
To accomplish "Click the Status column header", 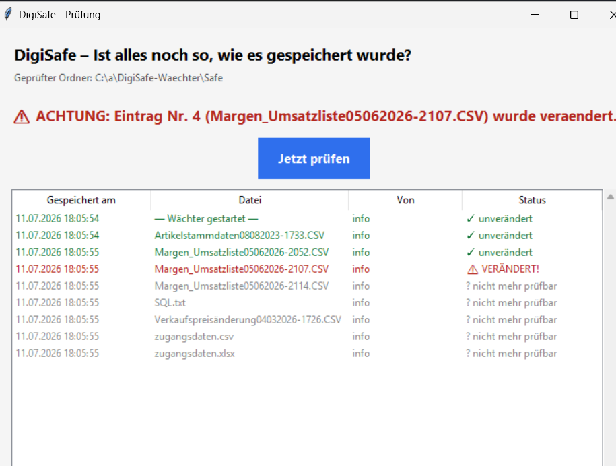I will coord(533,200).
